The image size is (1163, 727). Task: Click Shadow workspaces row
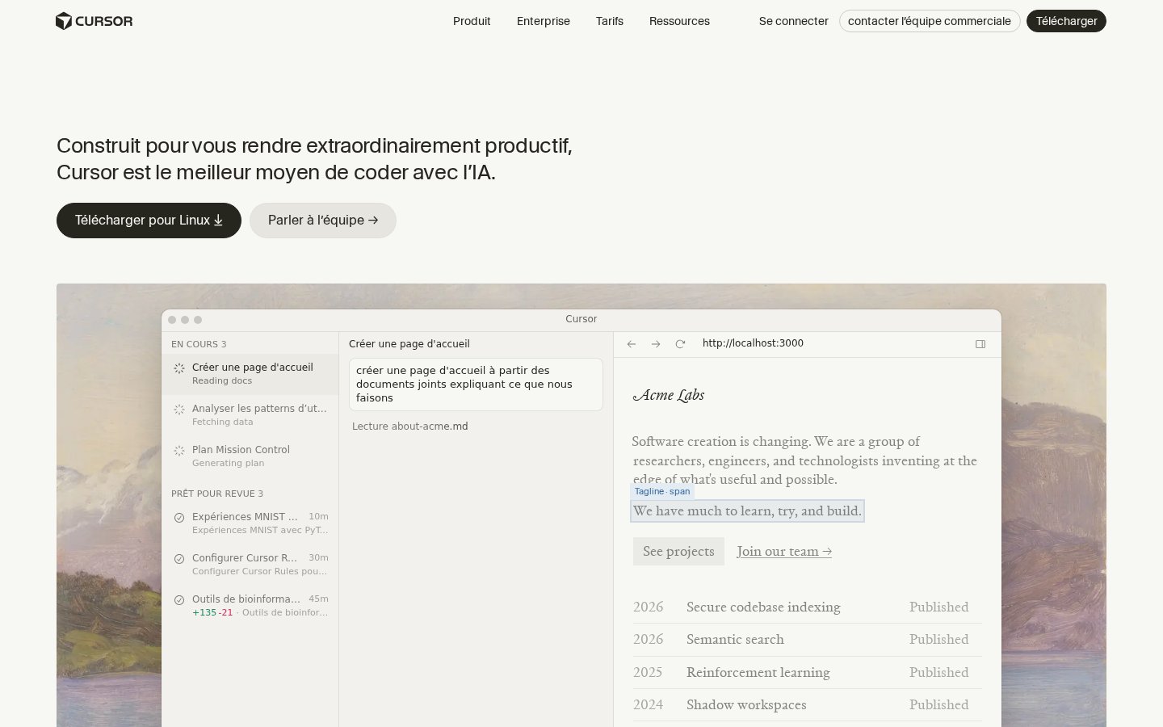808,705
